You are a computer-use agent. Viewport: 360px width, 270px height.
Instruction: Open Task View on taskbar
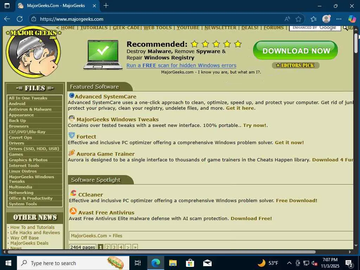[137, 263]
